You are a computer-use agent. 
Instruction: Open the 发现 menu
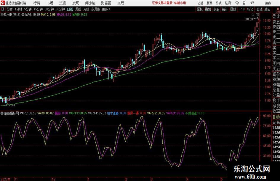click(x=76, y=3)
